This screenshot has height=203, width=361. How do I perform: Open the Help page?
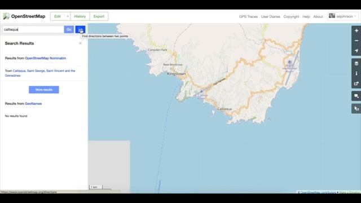tap(306, 16)
